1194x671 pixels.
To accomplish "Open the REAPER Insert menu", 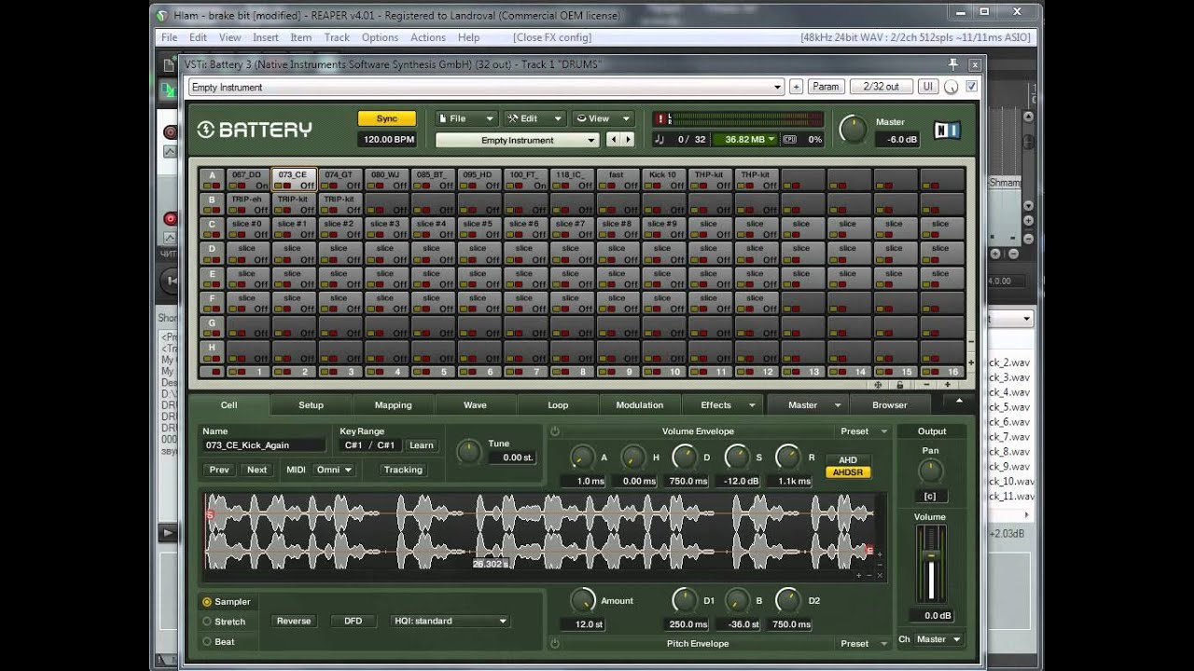I will point(266,37).
